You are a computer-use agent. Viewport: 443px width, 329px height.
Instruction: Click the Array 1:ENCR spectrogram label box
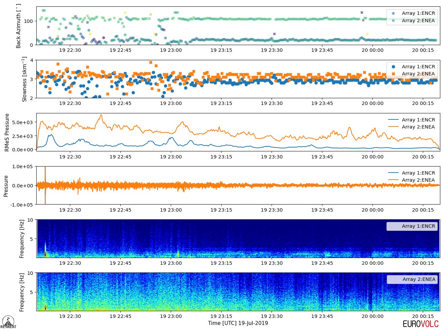click(x=412, y=226)
